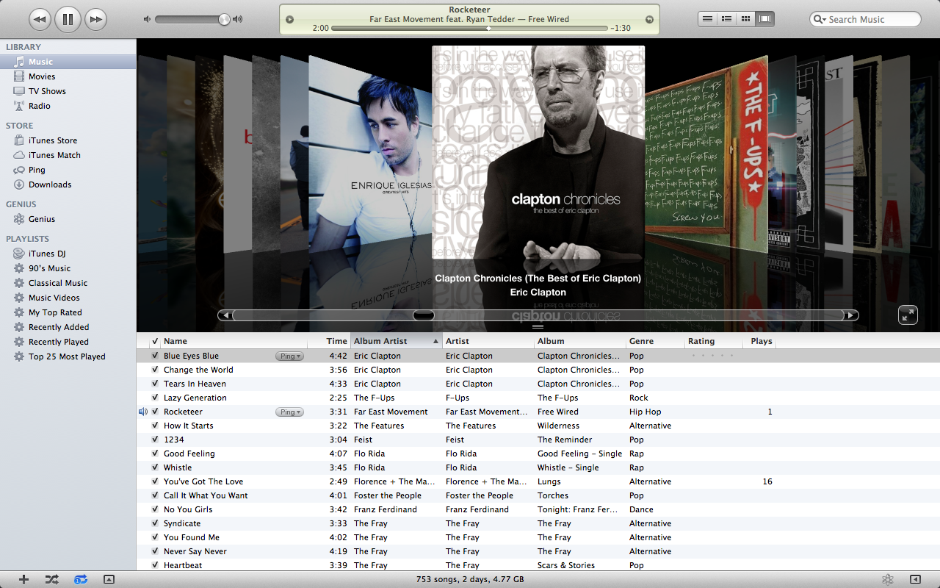The height and width of the screenshot is (588, 940).
Task: Sort songs by Artist column
Action: pos(488,341)
